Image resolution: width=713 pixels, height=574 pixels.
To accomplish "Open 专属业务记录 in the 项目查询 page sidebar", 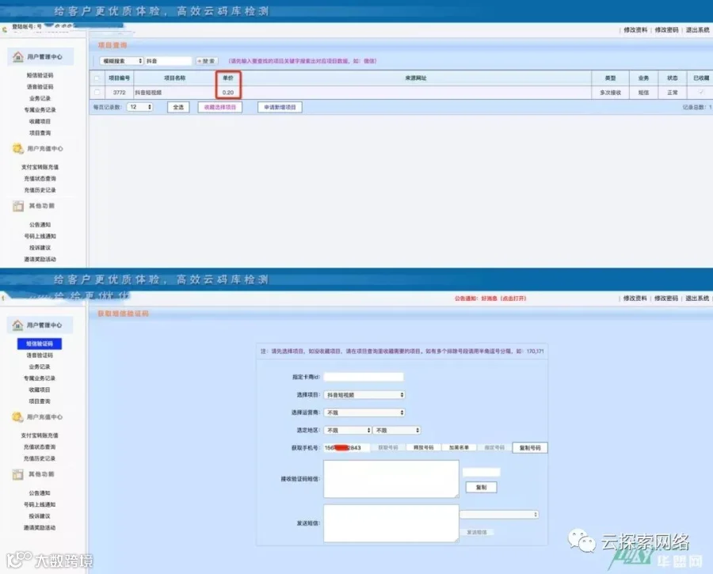I will (x=40, y=110).
